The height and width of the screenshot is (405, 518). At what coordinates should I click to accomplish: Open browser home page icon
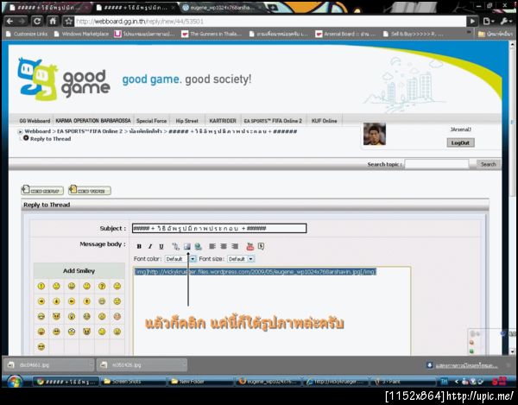53,22
